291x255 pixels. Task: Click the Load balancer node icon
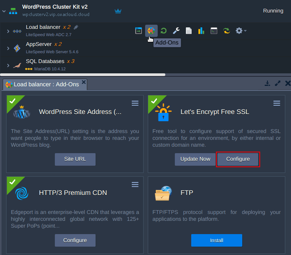point(17,31)
